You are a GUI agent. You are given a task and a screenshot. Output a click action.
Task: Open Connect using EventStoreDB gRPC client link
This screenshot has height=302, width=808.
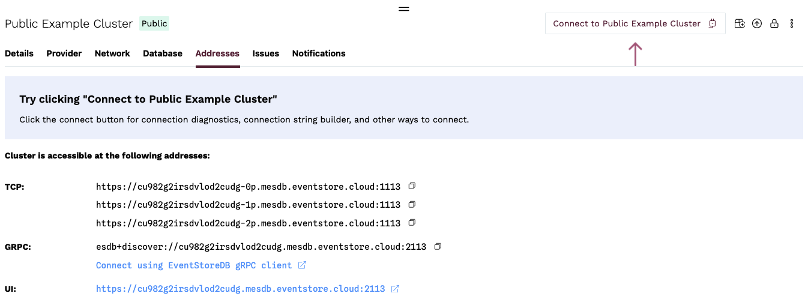pyautogui.click(x=193, y=265)
